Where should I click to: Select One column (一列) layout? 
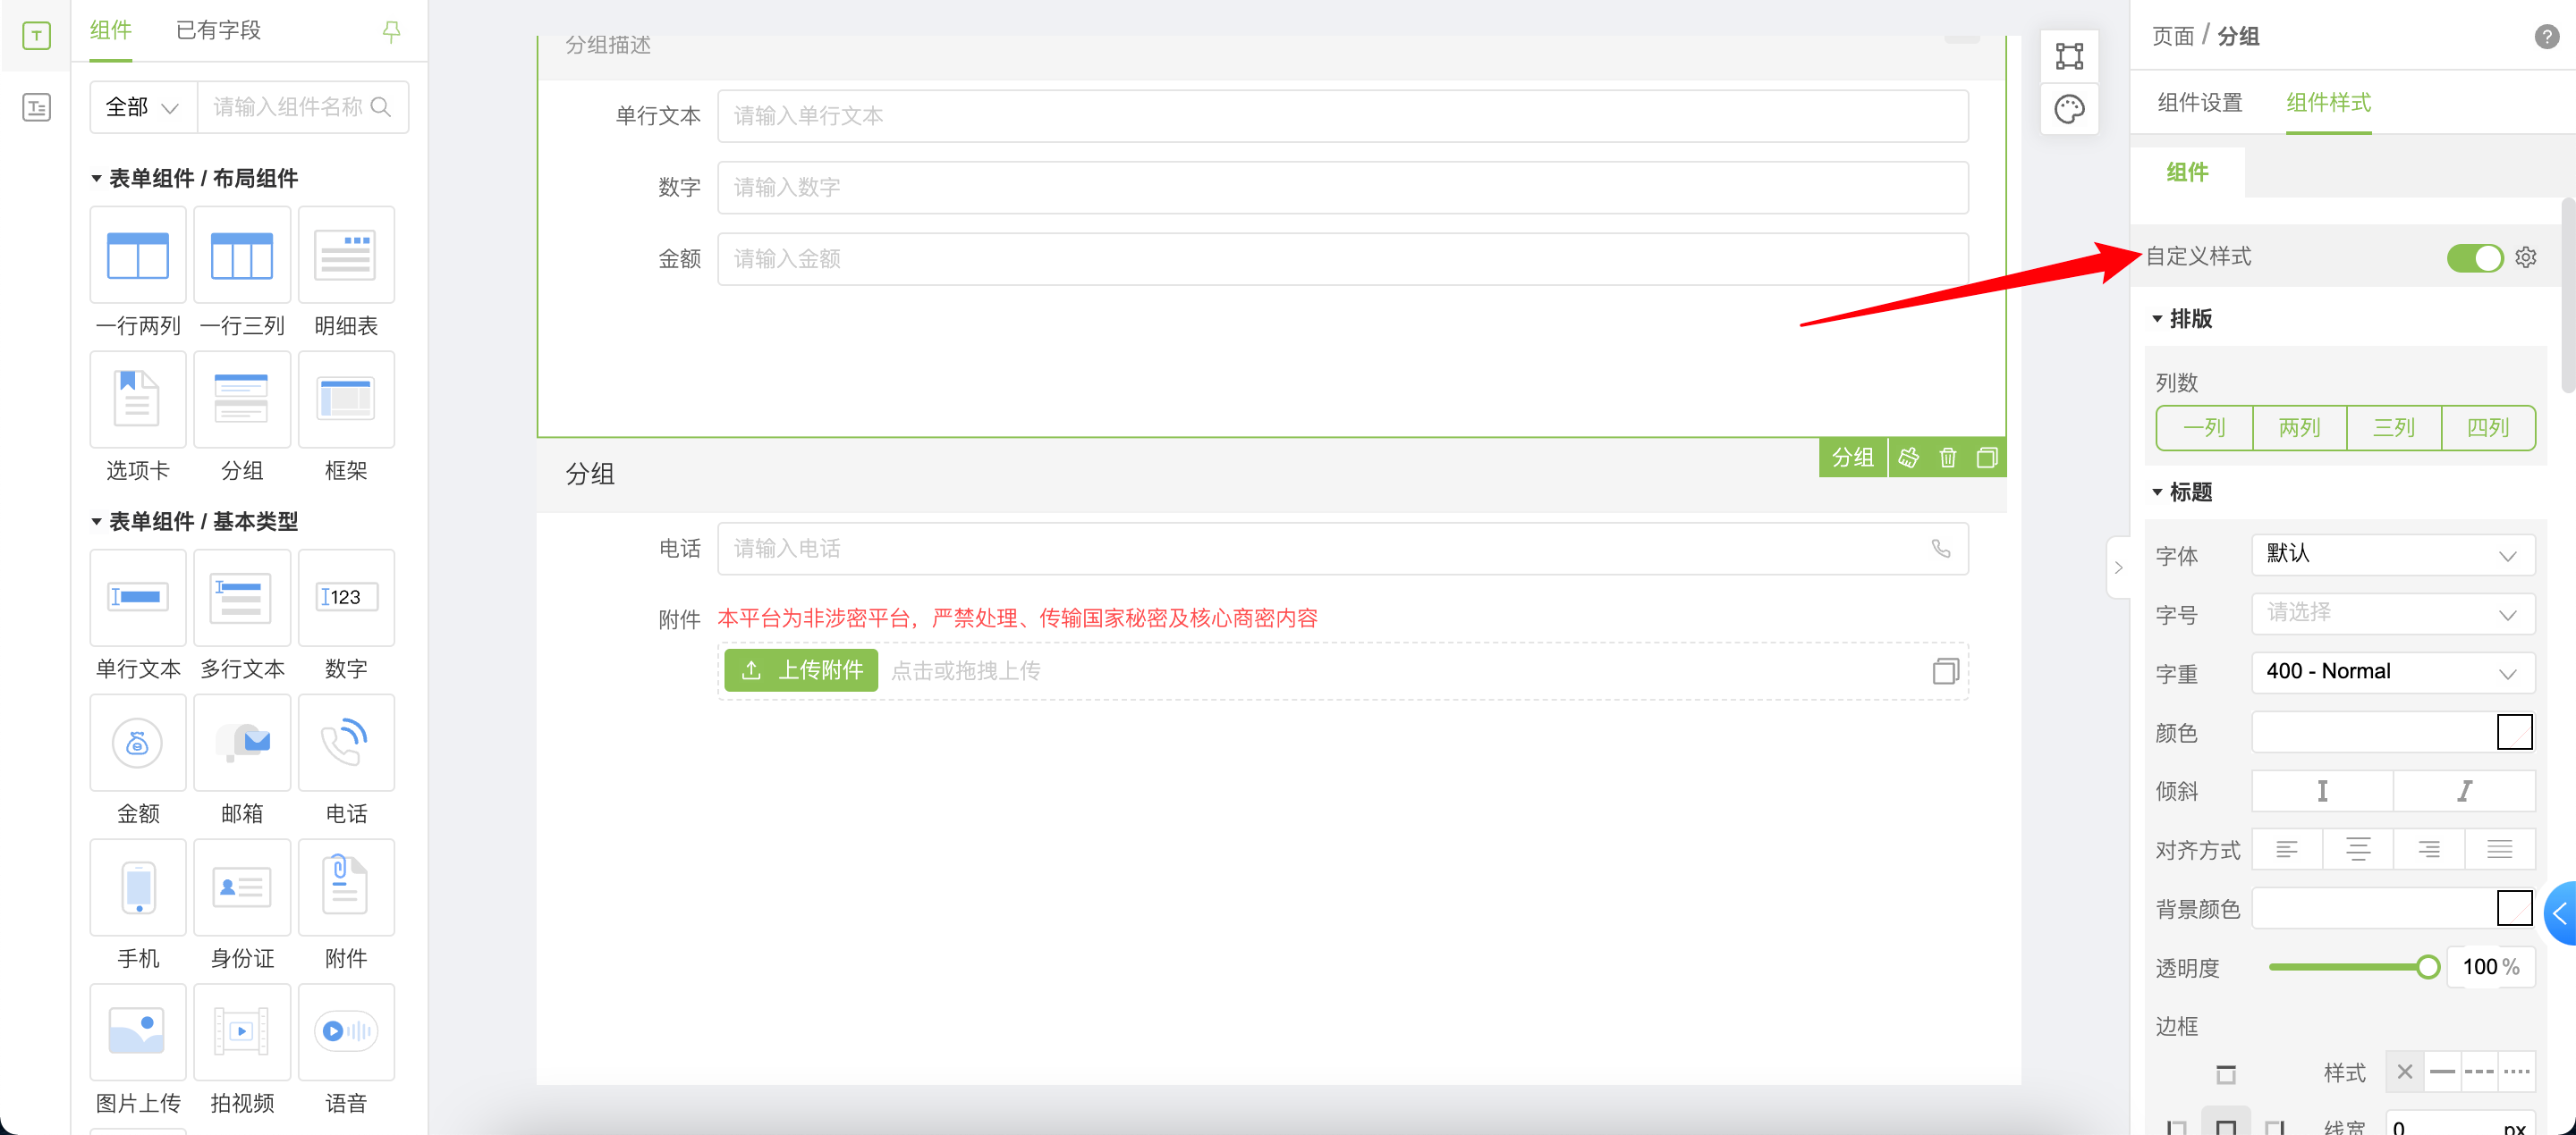pyautogui.click(x=2204, y=427)
